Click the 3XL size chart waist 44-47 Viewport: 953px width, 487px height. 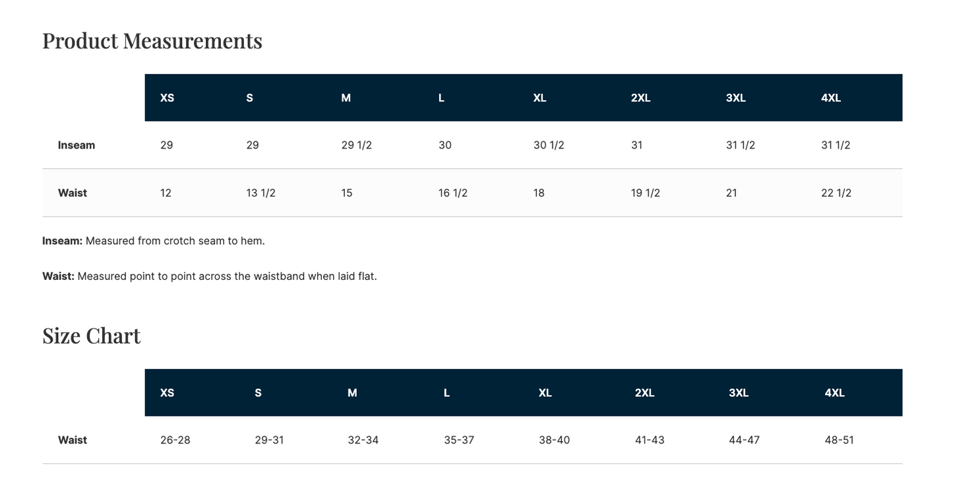pyautogui.click(x=745, y=440)
